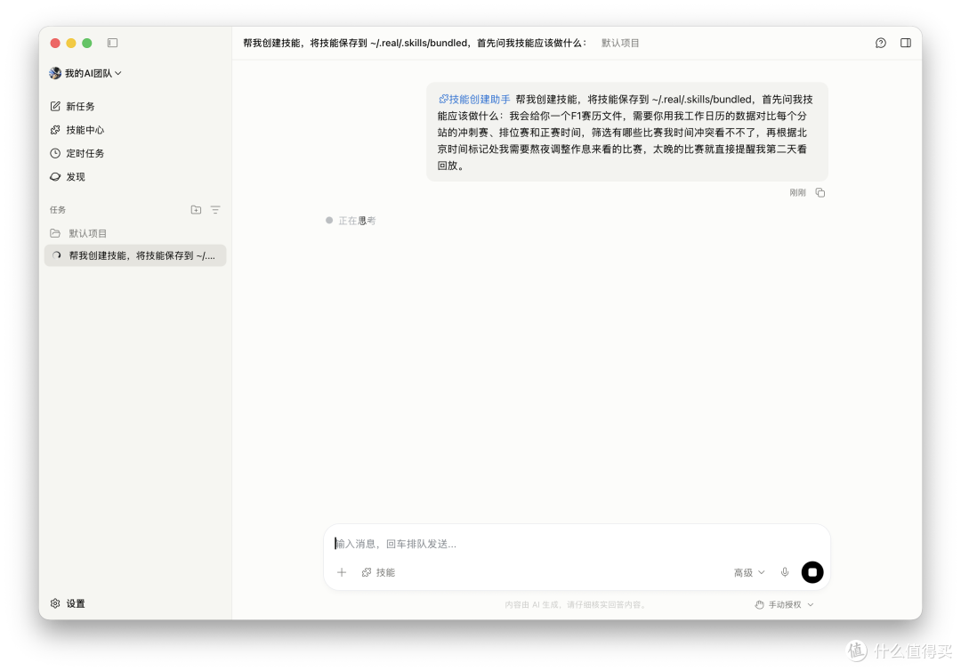The height and width of the screenshot is (671, 961).
Task: Copy the message with the copy icon
Action: pos(820,192)
